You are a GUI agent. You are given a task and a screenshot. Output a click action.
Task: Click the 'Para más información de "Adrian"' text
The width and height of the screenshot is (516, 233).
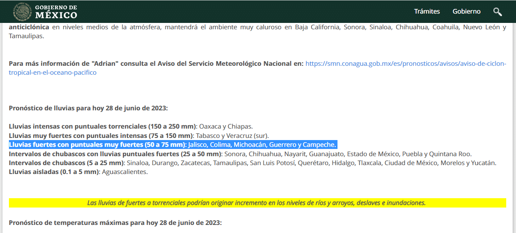(64, 64)
